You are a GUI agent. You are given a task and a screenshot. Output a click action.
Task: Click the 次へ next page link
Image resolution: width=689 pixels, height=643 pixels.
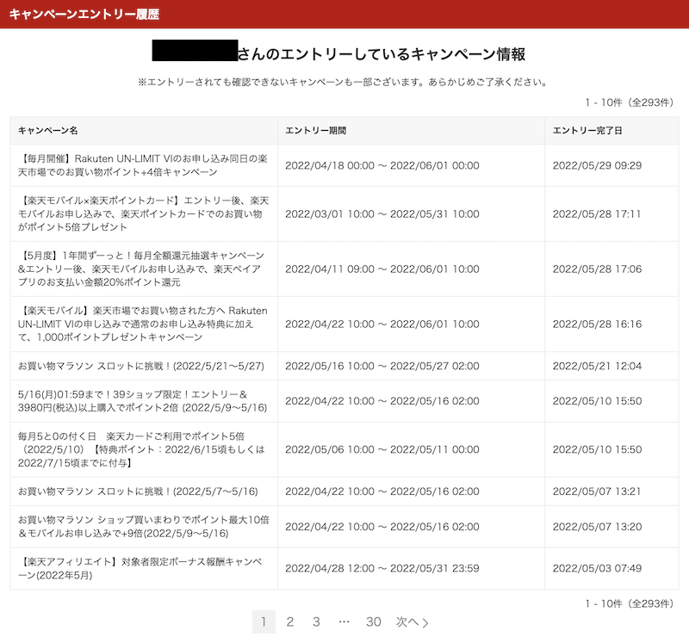(412, 621)
